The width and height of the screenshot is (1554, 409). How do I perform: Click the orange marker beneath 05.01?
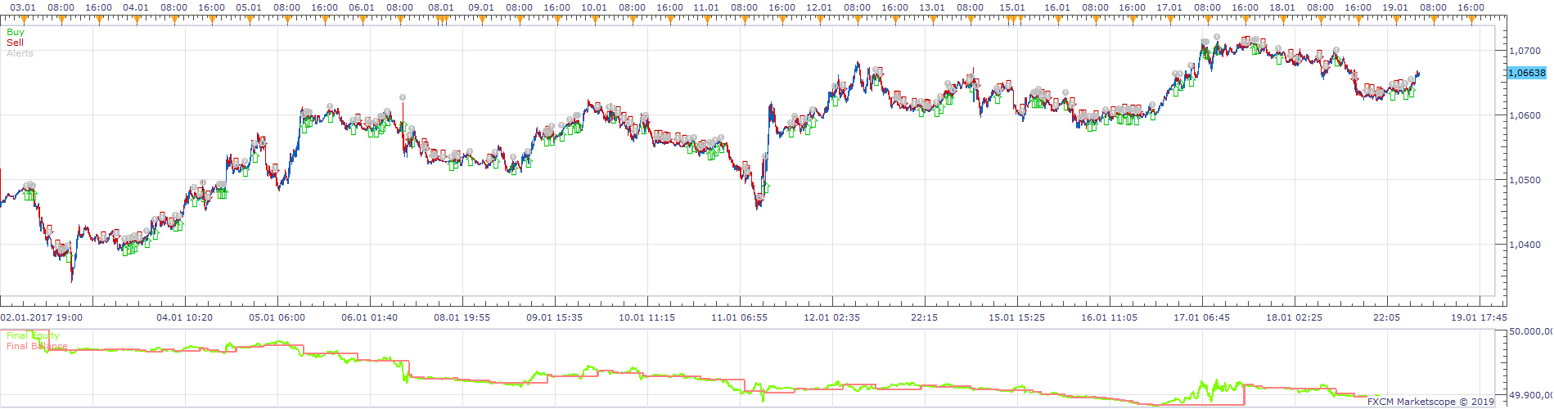tap(250, 20)
